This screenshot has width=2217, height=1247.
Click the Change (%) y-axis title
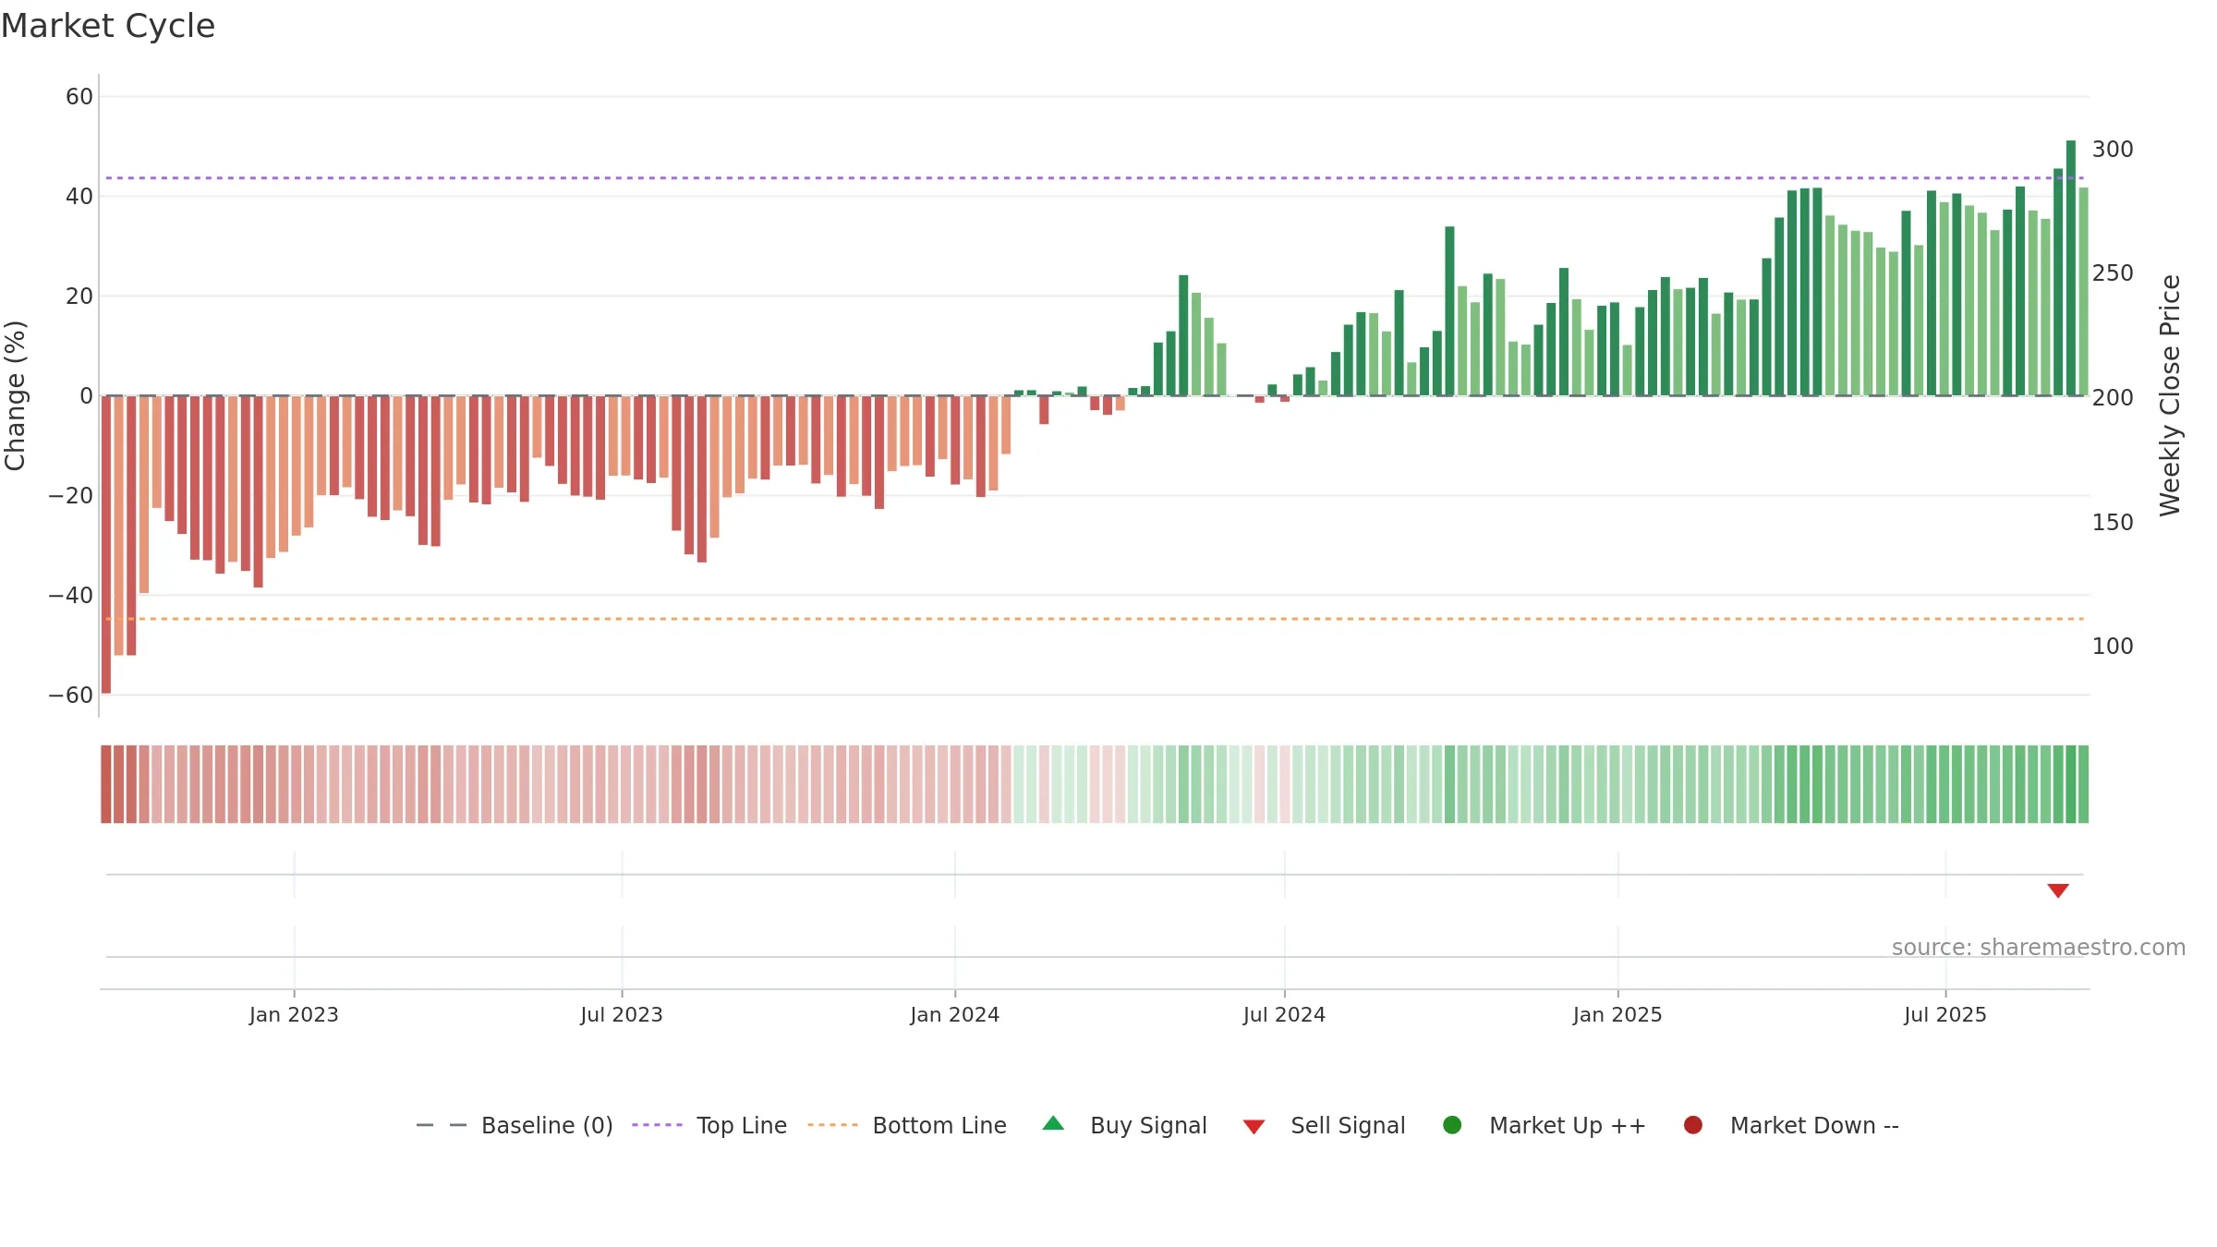point(15,395)
